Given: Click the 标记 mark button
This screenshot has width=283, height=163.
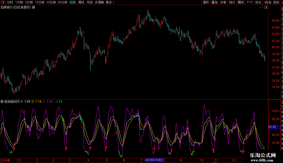Looking at the screenshot, I should click(x=258, y=2).
